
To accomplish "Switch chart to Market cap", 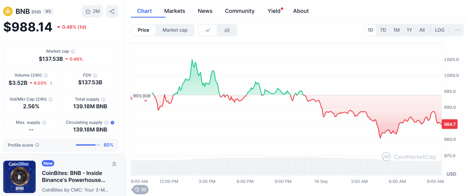I will click(175, 30).
